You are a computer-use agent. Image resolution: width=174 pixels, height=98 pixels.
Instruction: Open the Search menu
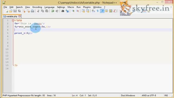coord(19,7)
